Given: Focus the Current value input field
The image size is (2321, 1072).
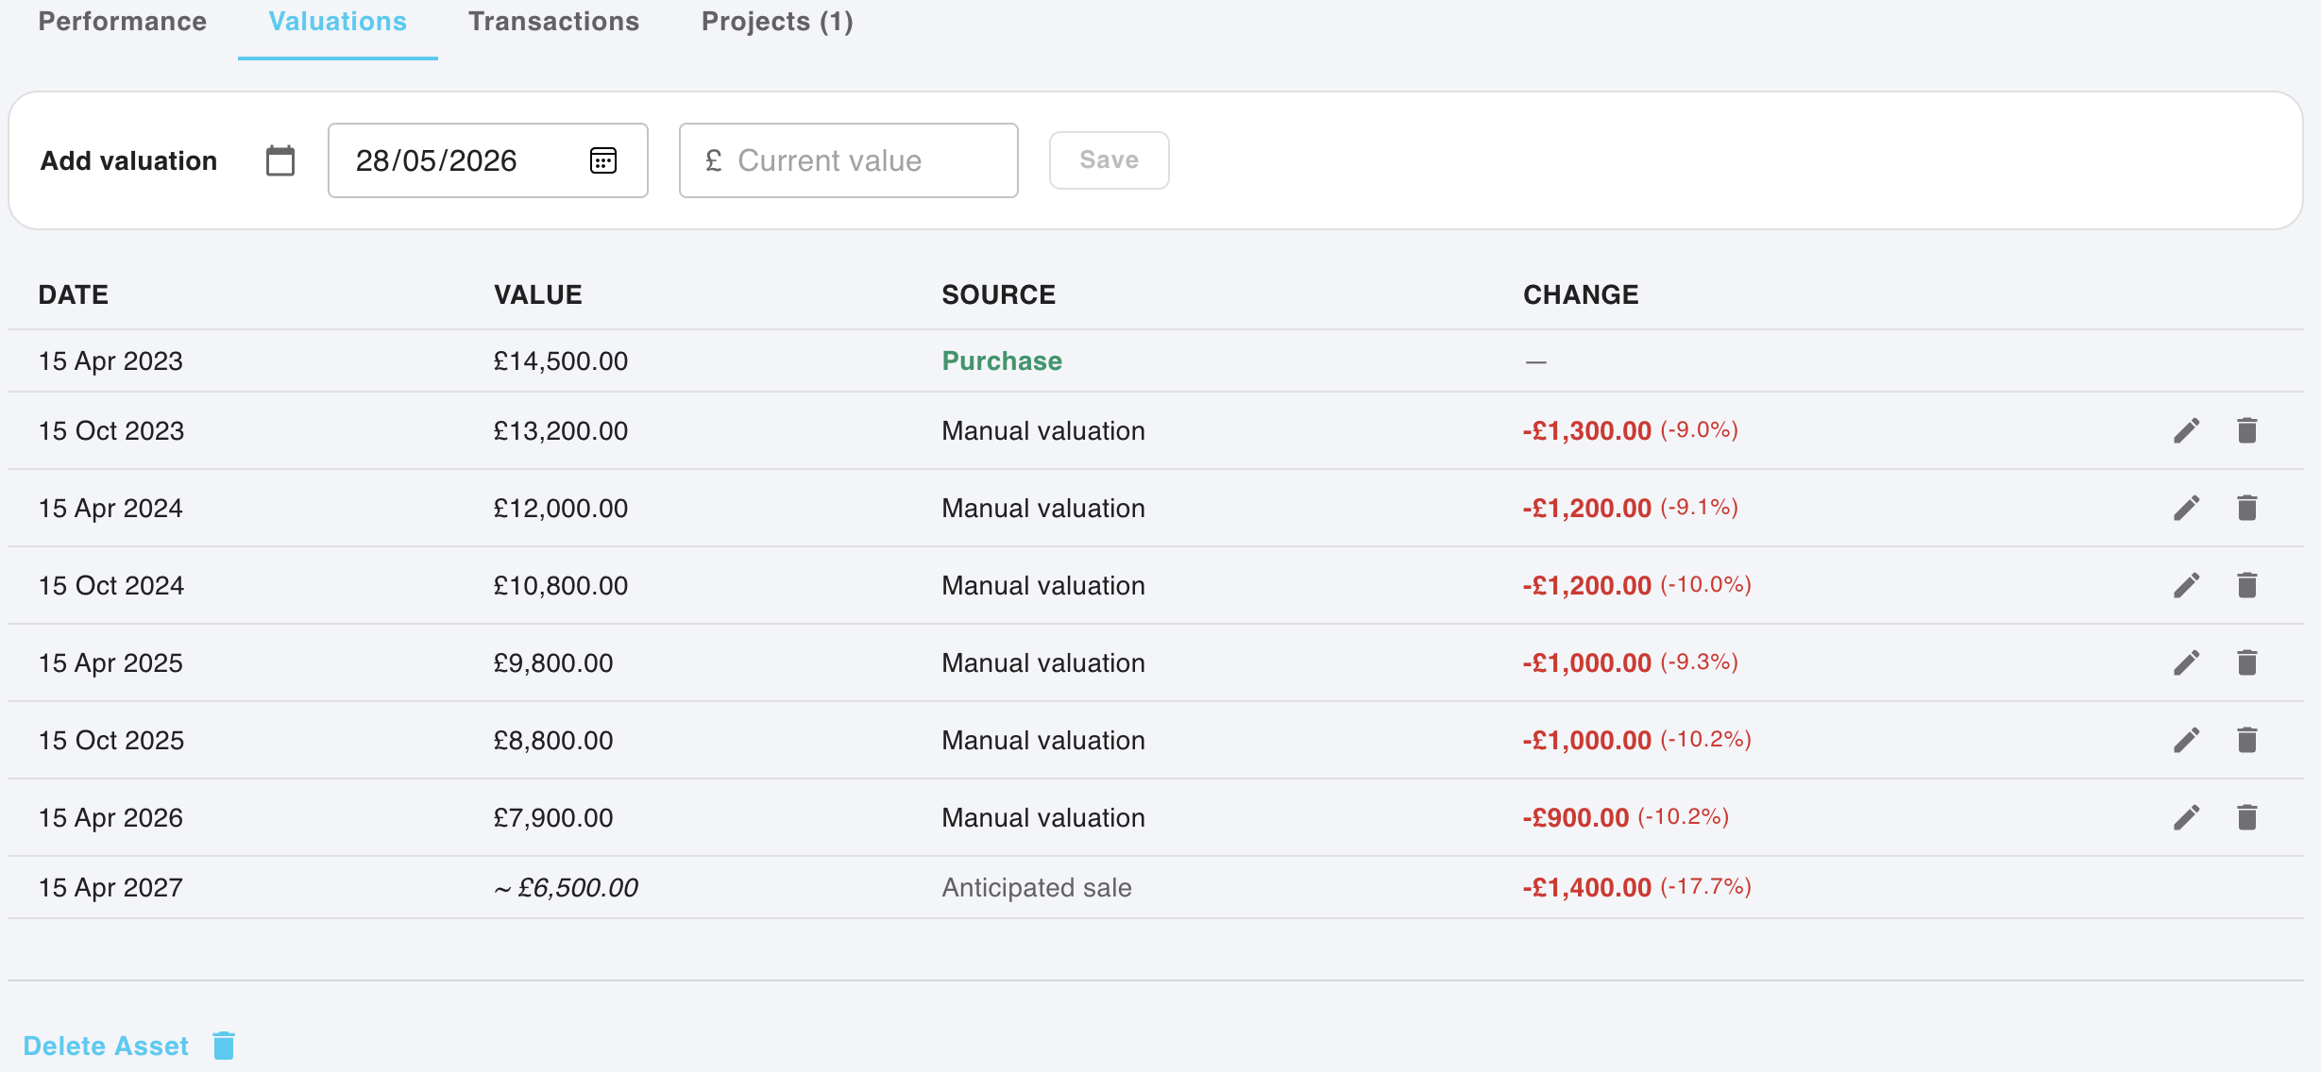Looking at the screenshot, I should click(x=849, y=160).
